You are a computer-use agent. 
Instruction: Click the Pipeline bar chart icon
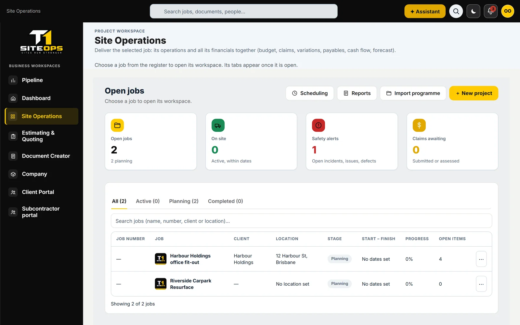[x=13, y=80]
